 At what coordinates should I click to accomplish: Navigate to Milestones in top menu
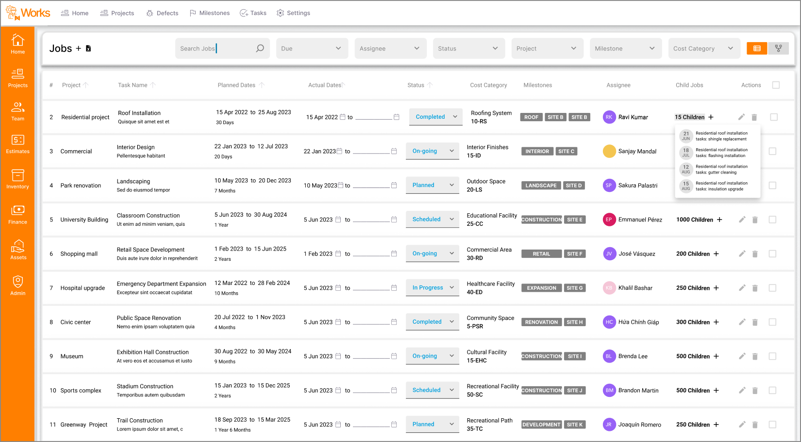tap(209, 13)
